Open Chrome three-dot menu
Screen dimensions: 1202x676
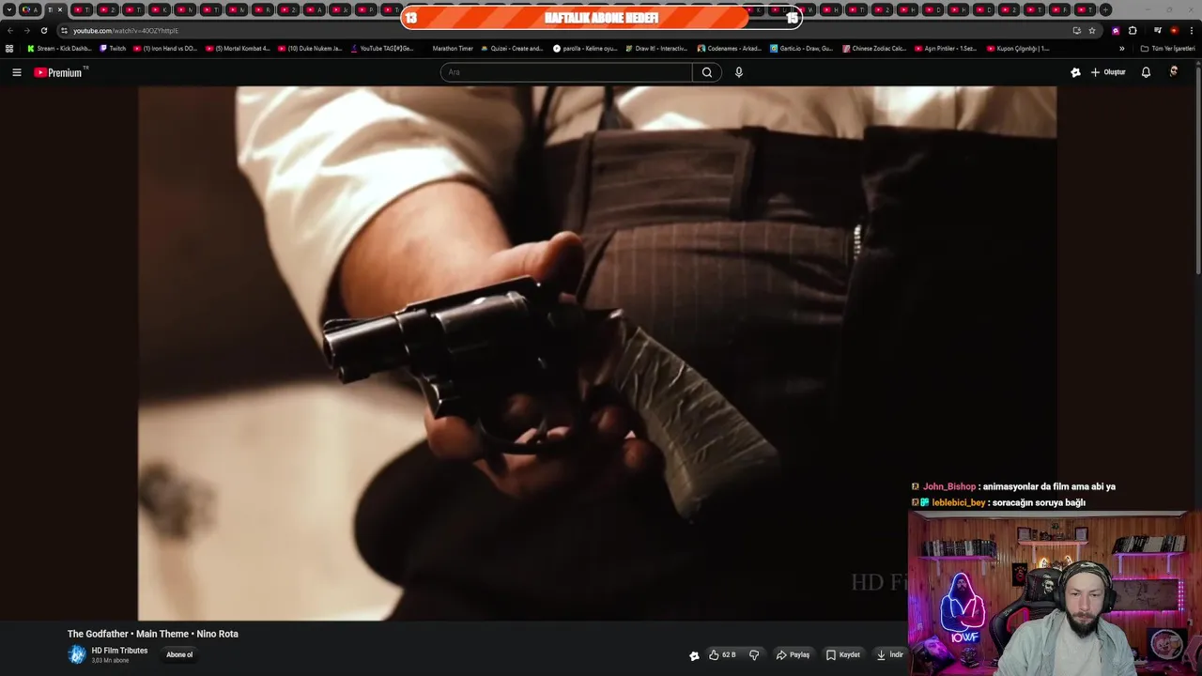(1191, 30)
